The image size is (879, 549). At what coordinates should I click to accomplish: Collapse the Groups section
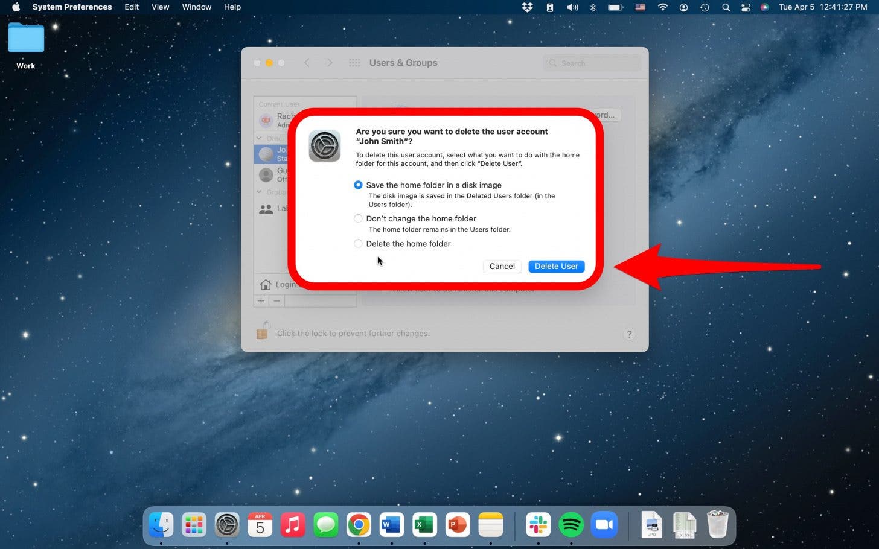tap(258, 192)
